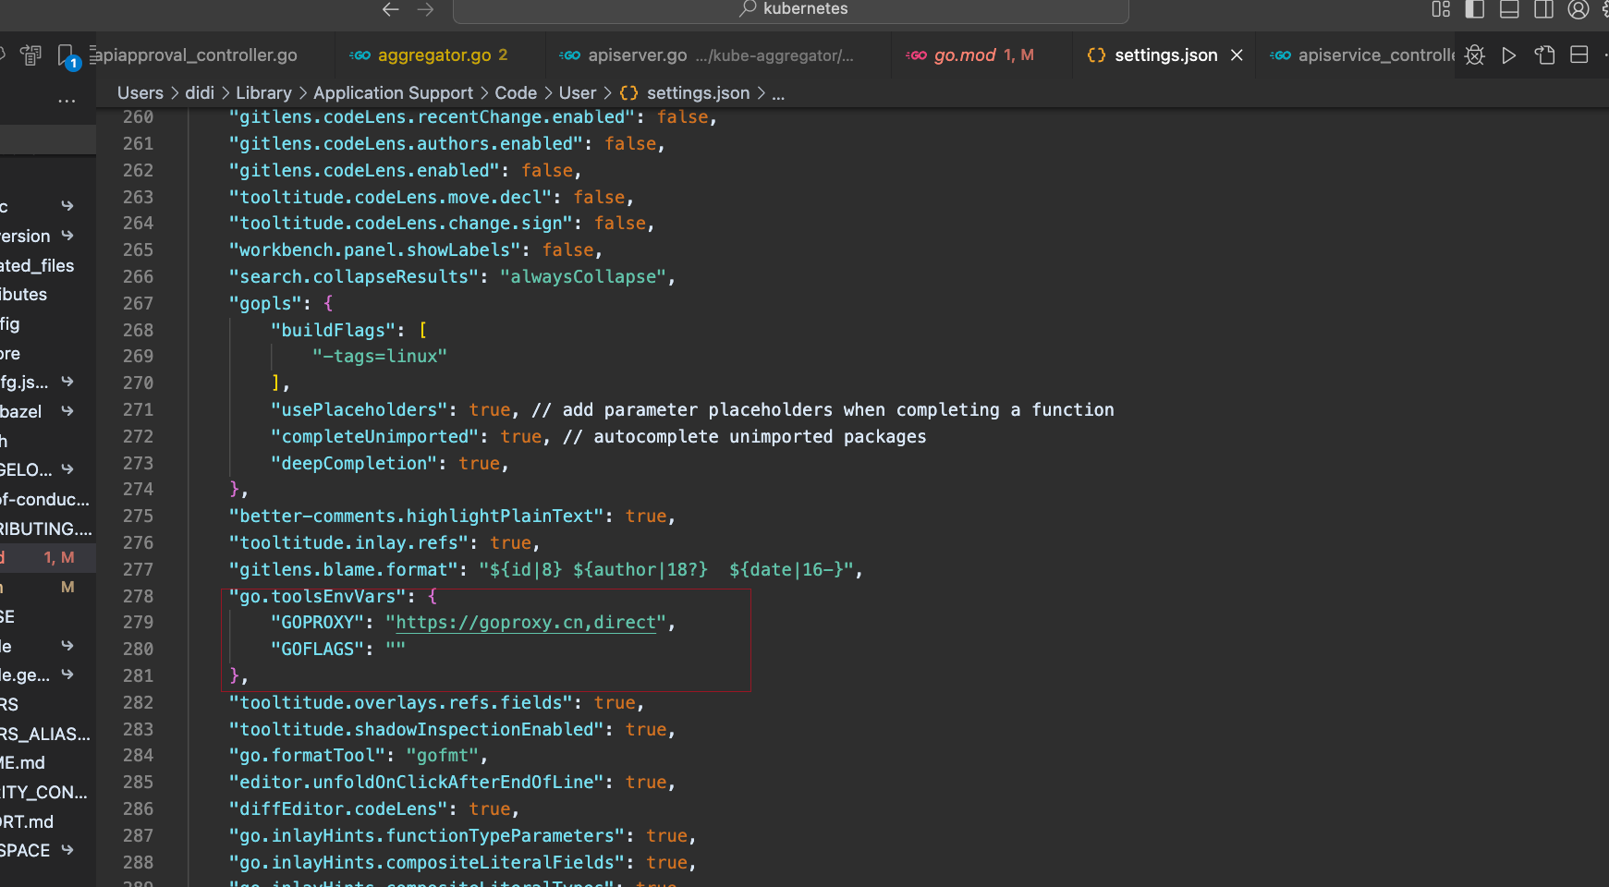Open the User breadcrumb
The width and height of the screenshot is (1609, 887).
point(578,93)
